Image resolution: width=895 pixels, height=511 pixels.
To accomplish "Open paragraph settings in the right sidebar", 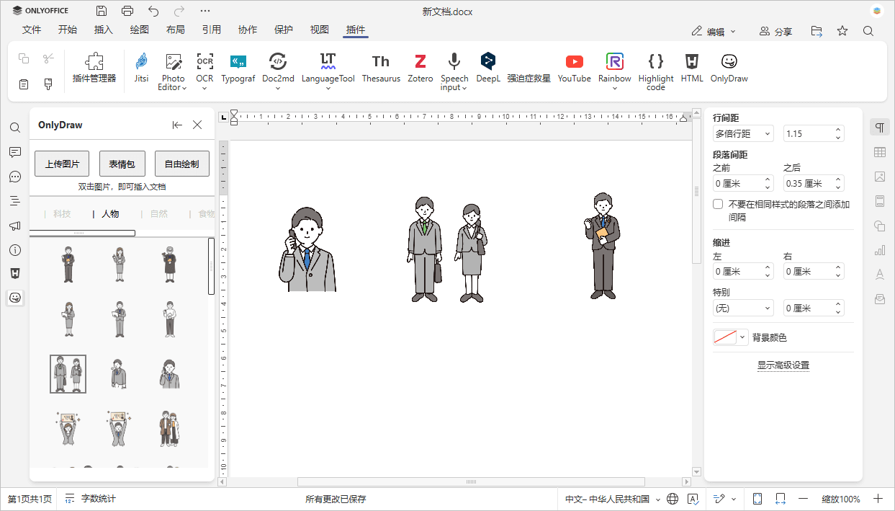I will (x=879, y=126).
